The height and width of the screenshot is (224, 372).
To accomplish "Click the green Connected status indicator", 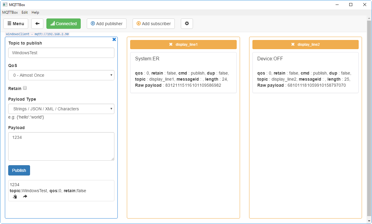I will (63, 23).
